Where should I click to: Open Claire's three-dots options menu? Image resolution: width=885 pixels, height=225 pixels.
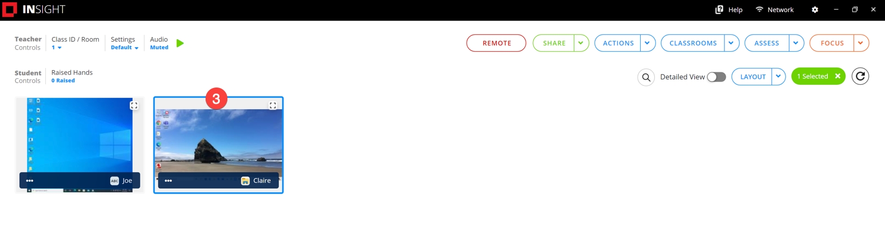pyautogui.click(x=169, y=180)
